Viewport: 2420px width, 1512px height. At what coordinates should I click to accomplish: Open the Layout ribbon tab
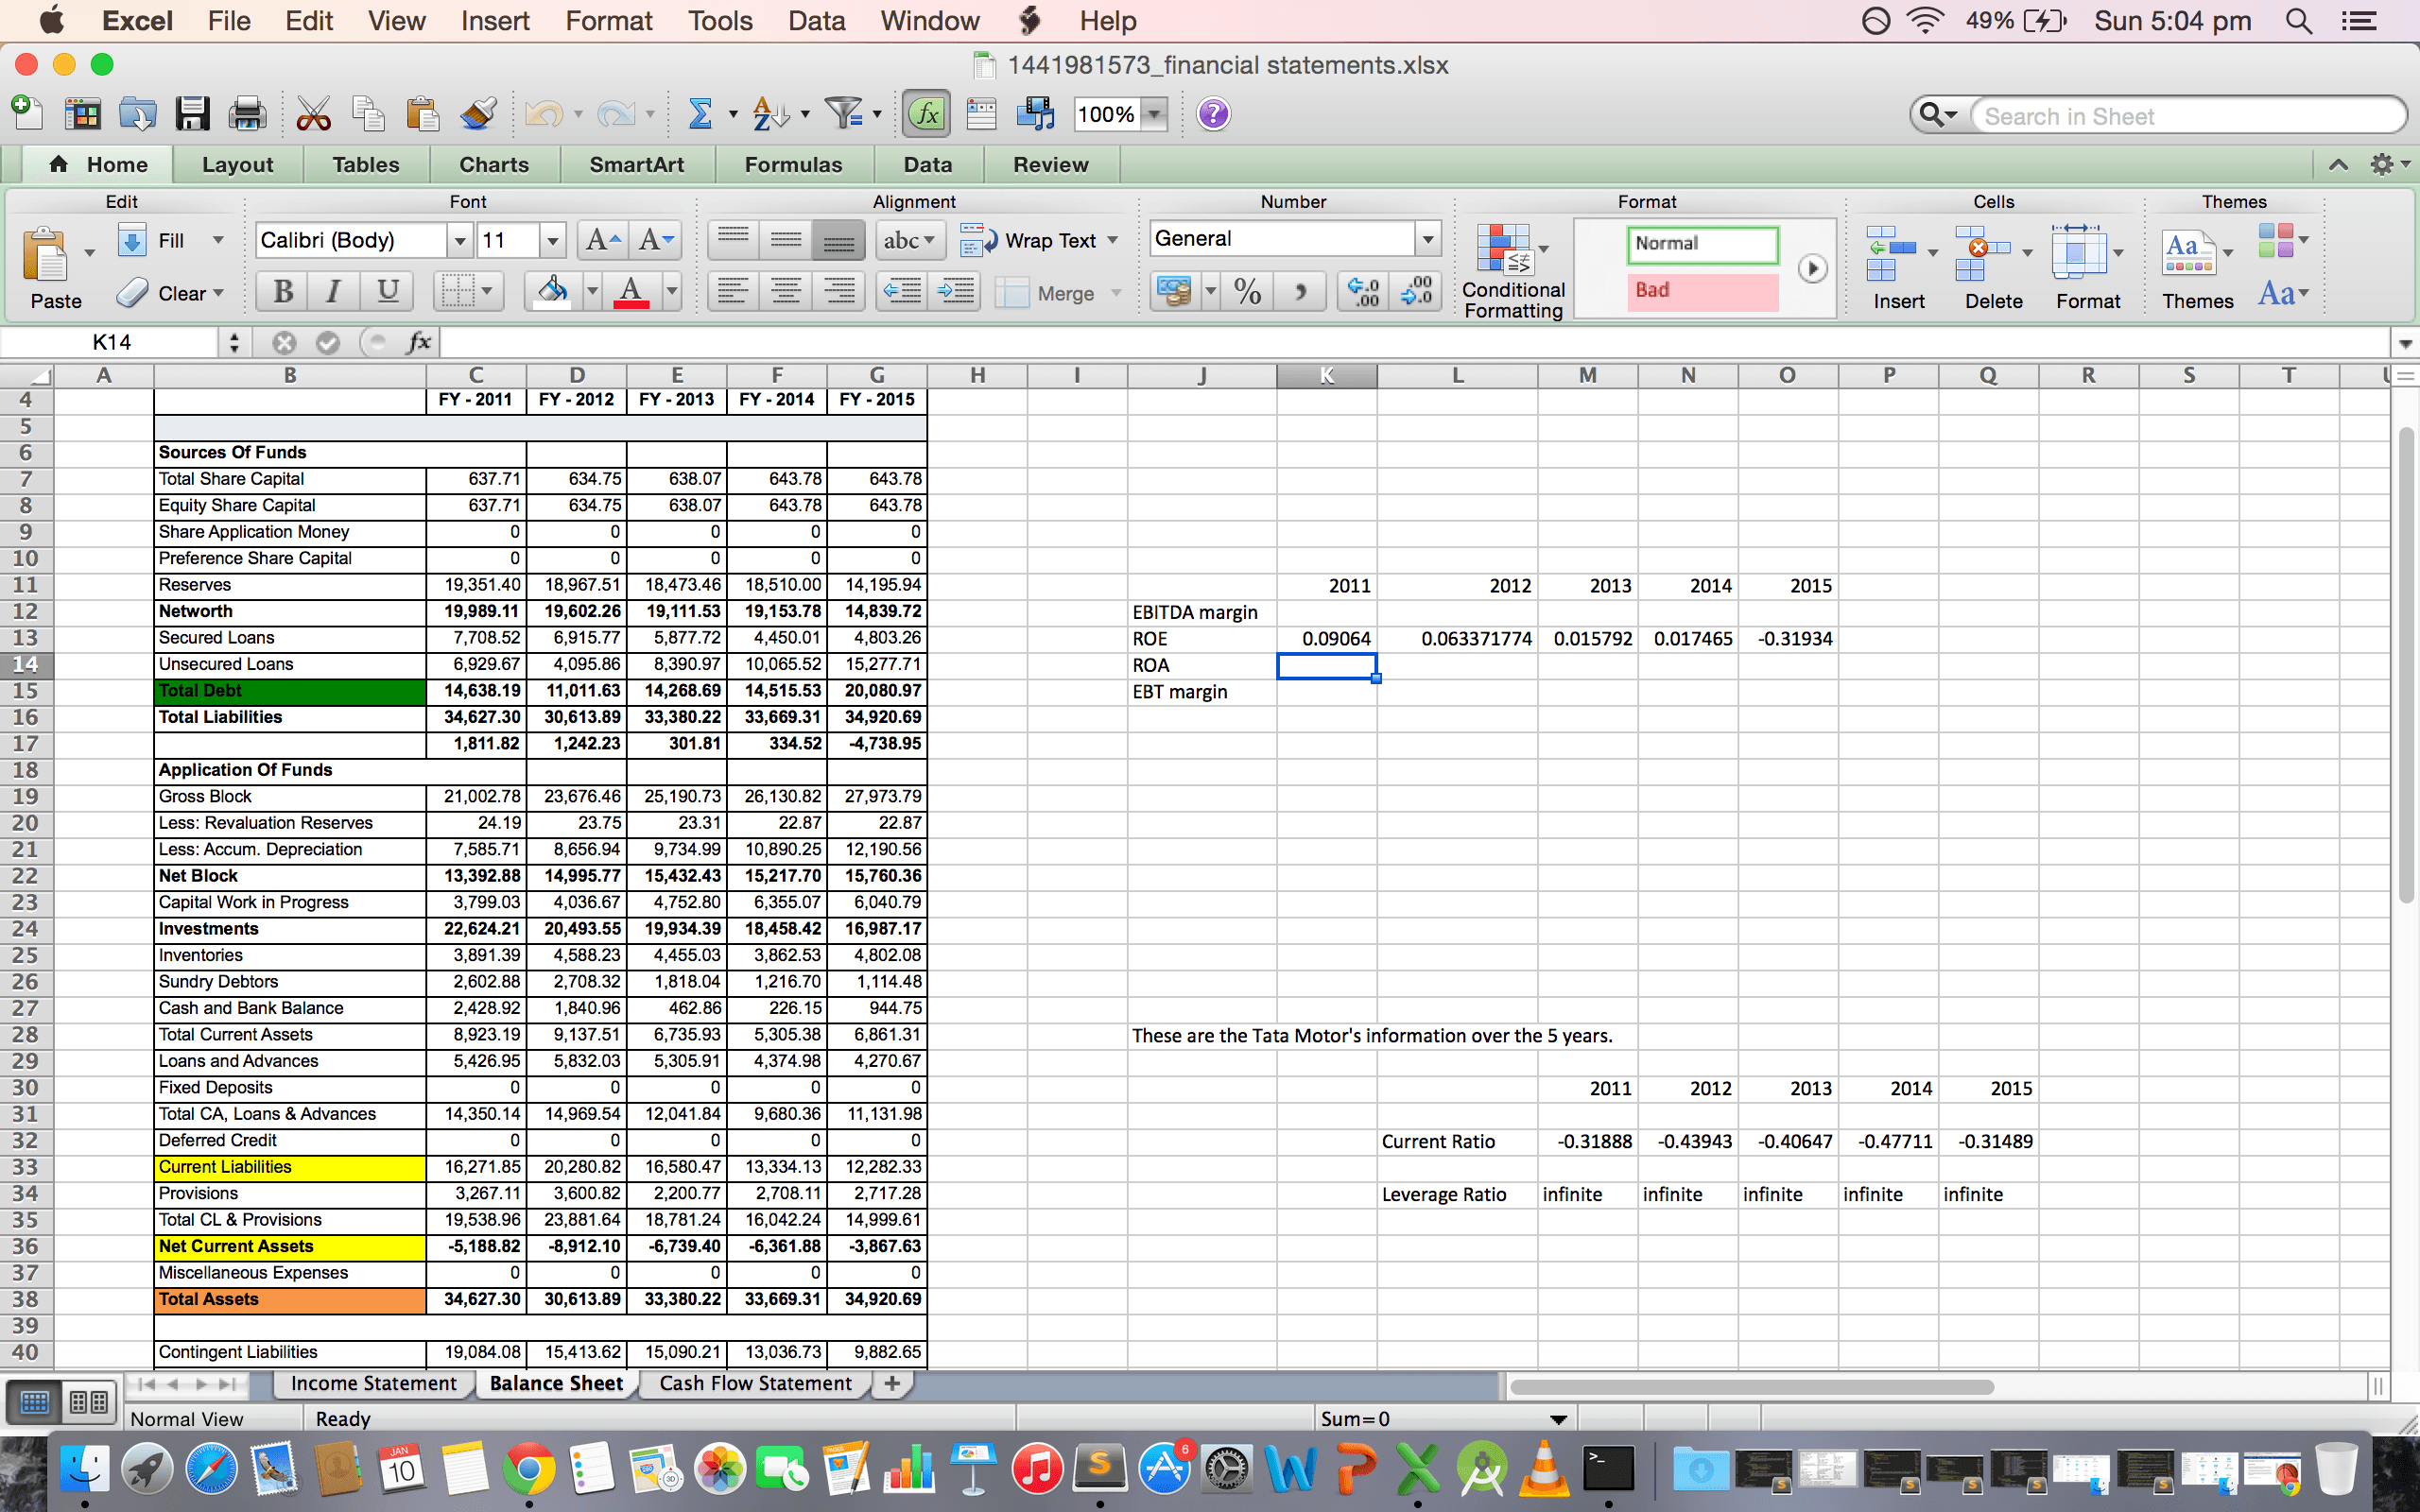click(x=237, y=164)
